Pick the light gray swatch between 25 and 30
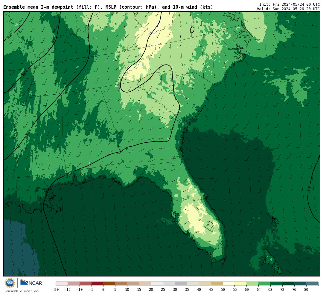Viewport: 323px width, 295px height. (x=169, y=284)
